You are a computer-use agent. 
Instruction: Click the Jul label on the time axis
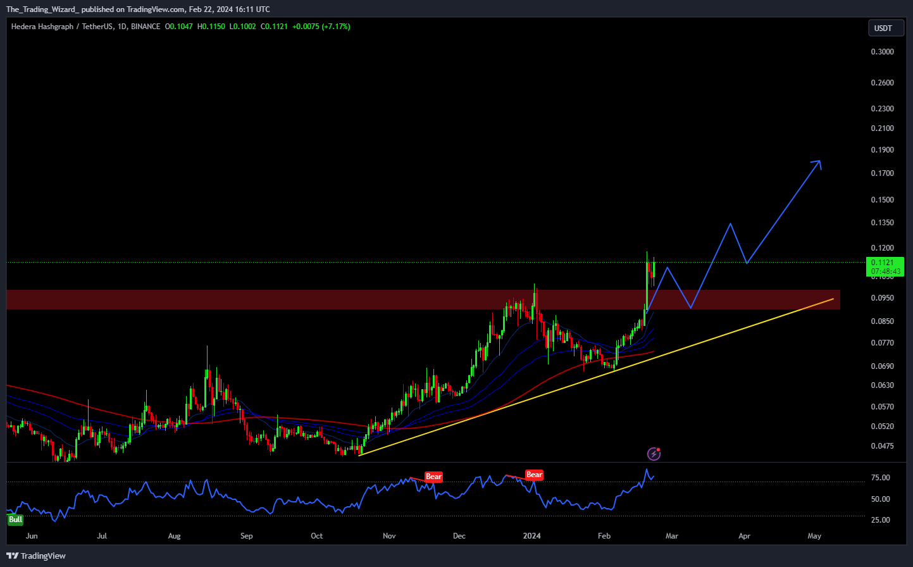pyautogui.click(x=102, y=536)
